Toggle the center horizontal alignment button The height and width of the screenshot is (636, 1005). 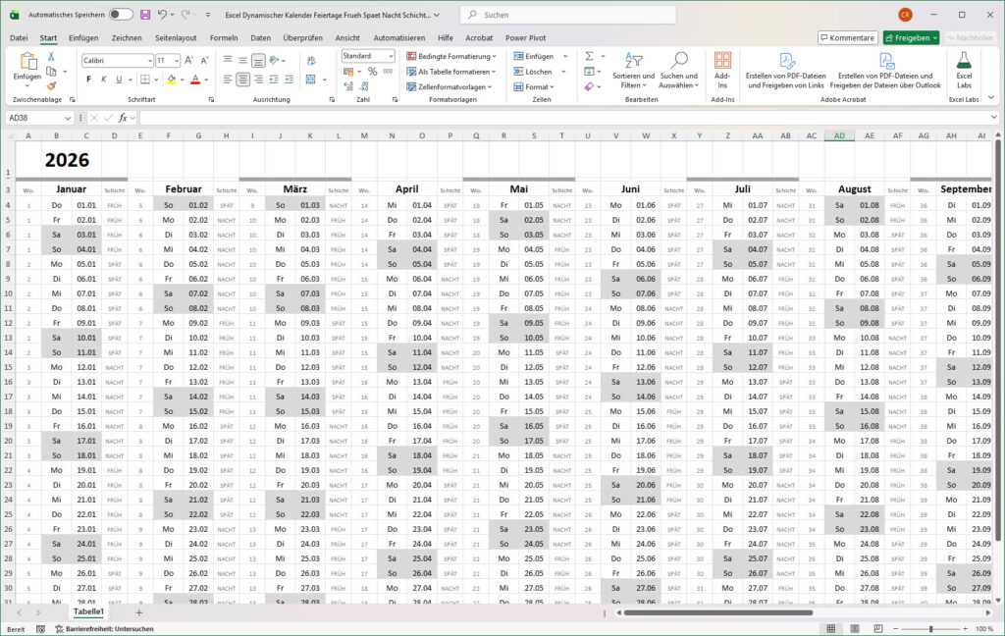click(x=242, y=79)
